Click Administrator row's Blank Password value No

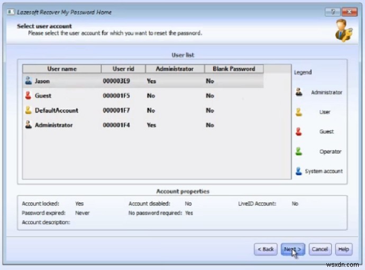click(x=210, y=125)
